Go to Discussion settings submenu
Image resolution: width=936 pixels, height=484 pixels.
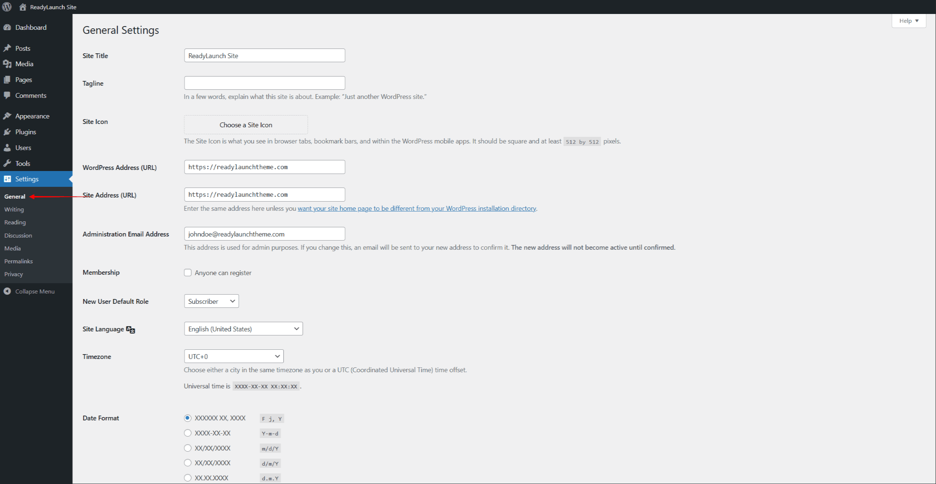tap(18, 235)
